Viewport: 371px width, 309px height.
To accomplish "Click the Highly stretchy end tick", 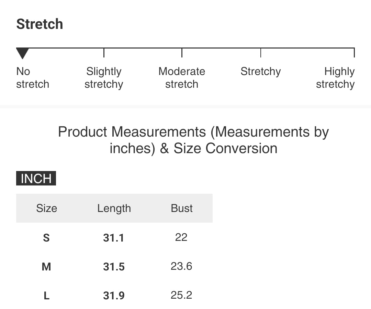I will coord(354,53).
